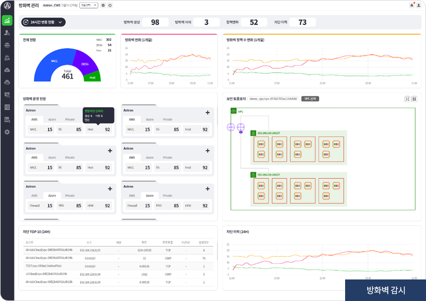Open the cloud icon in left sidebar
The image size is (426, 301).
click(x=7, y=70)
